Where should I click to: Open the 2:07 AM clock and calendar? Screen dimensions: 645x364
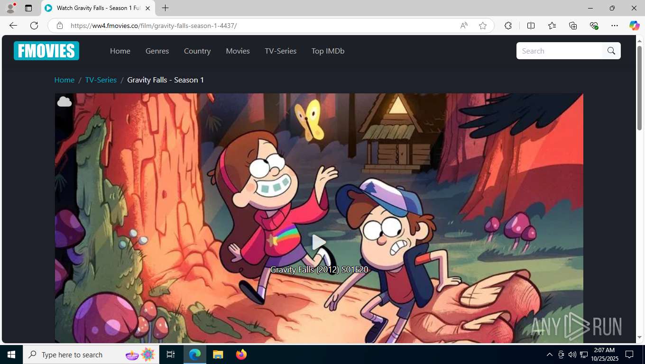tap(604, 355)
